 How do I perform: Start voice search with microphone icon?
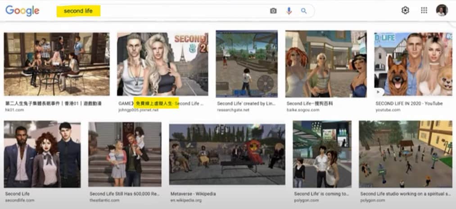pos(289,11)
